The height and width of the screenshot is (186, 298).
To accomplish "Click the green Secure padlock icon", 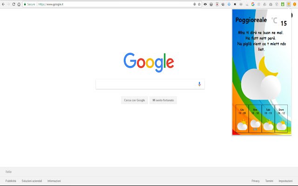I will click(25, 4).
